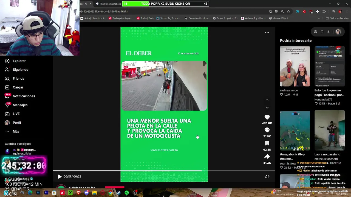Open Airtm bookmark
Viewport: 351px width, 197px height.
(93, 18)
